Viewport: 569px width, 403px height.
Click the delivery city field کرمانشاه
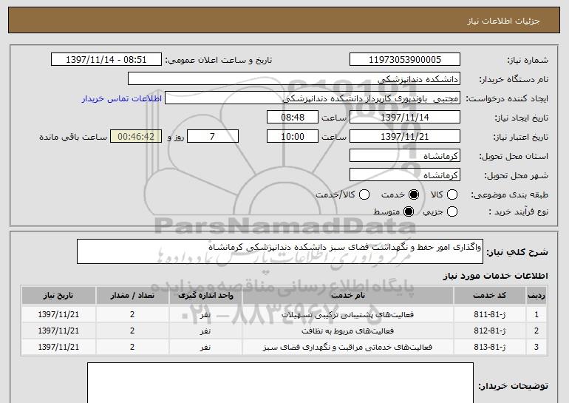click(405, 175)
